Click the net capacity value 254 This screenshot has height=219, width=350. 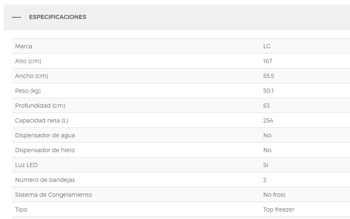click(268, 120)
